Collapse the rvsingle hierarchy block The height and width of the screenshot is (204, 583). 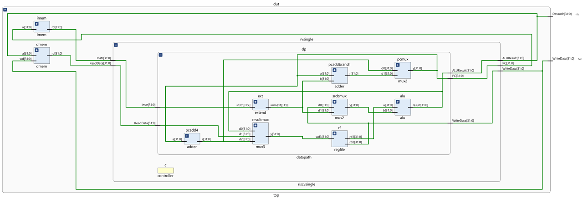coord(116,45)
